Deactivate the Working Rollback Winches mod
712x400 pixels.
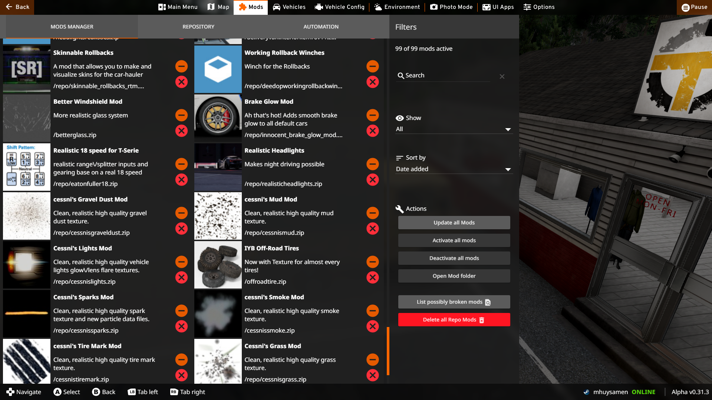point(373,66)
